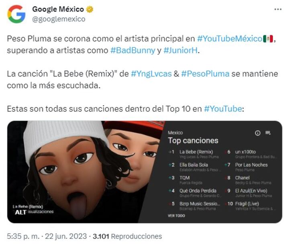288x249 pixels.
Task: Open the #YngLvcas hashtag link
Action: point(151,74)
